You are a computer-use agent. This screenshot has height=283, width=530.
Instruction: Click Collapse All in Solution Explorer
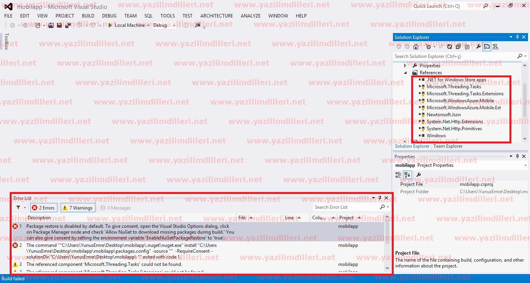[x=458, y=47]
